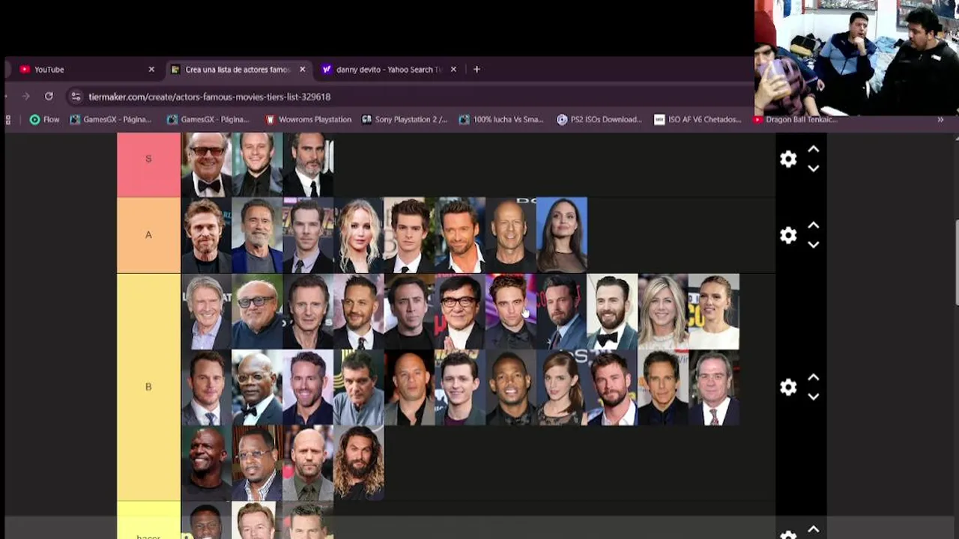Open the first GamesGX - Página bookmark
The image size is (959, 539).
tap(111, 119)
